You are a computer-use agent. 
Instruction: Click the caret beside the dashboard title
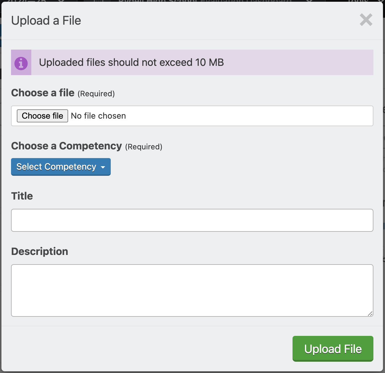coord(309,2)
